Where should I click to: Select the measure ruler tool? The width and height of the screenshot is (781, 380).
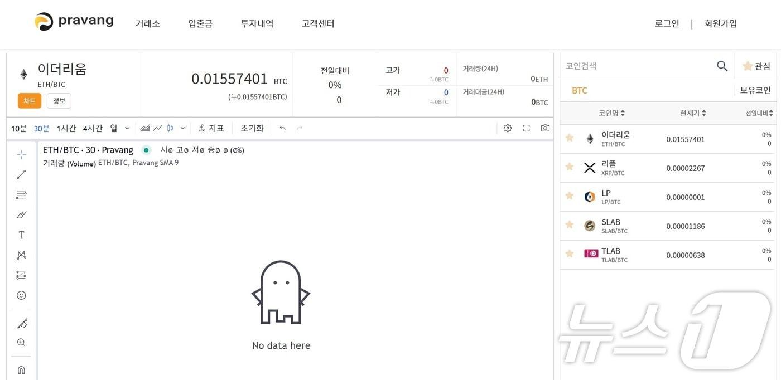coord(21,324)
